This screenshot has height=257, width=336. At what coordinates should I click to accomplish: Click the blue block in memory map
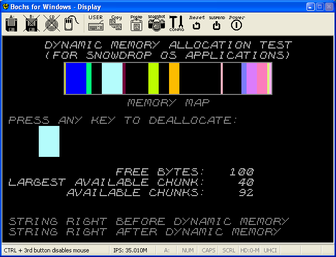tap(76, 78)
